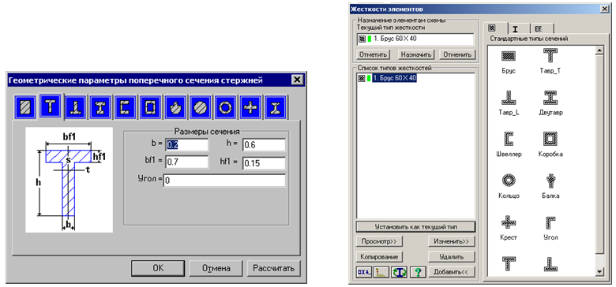Viewport: 616px width, 287px height.
Task: Click the unlabeled T icon beneath Крест
Action: [x=509, y=264]
